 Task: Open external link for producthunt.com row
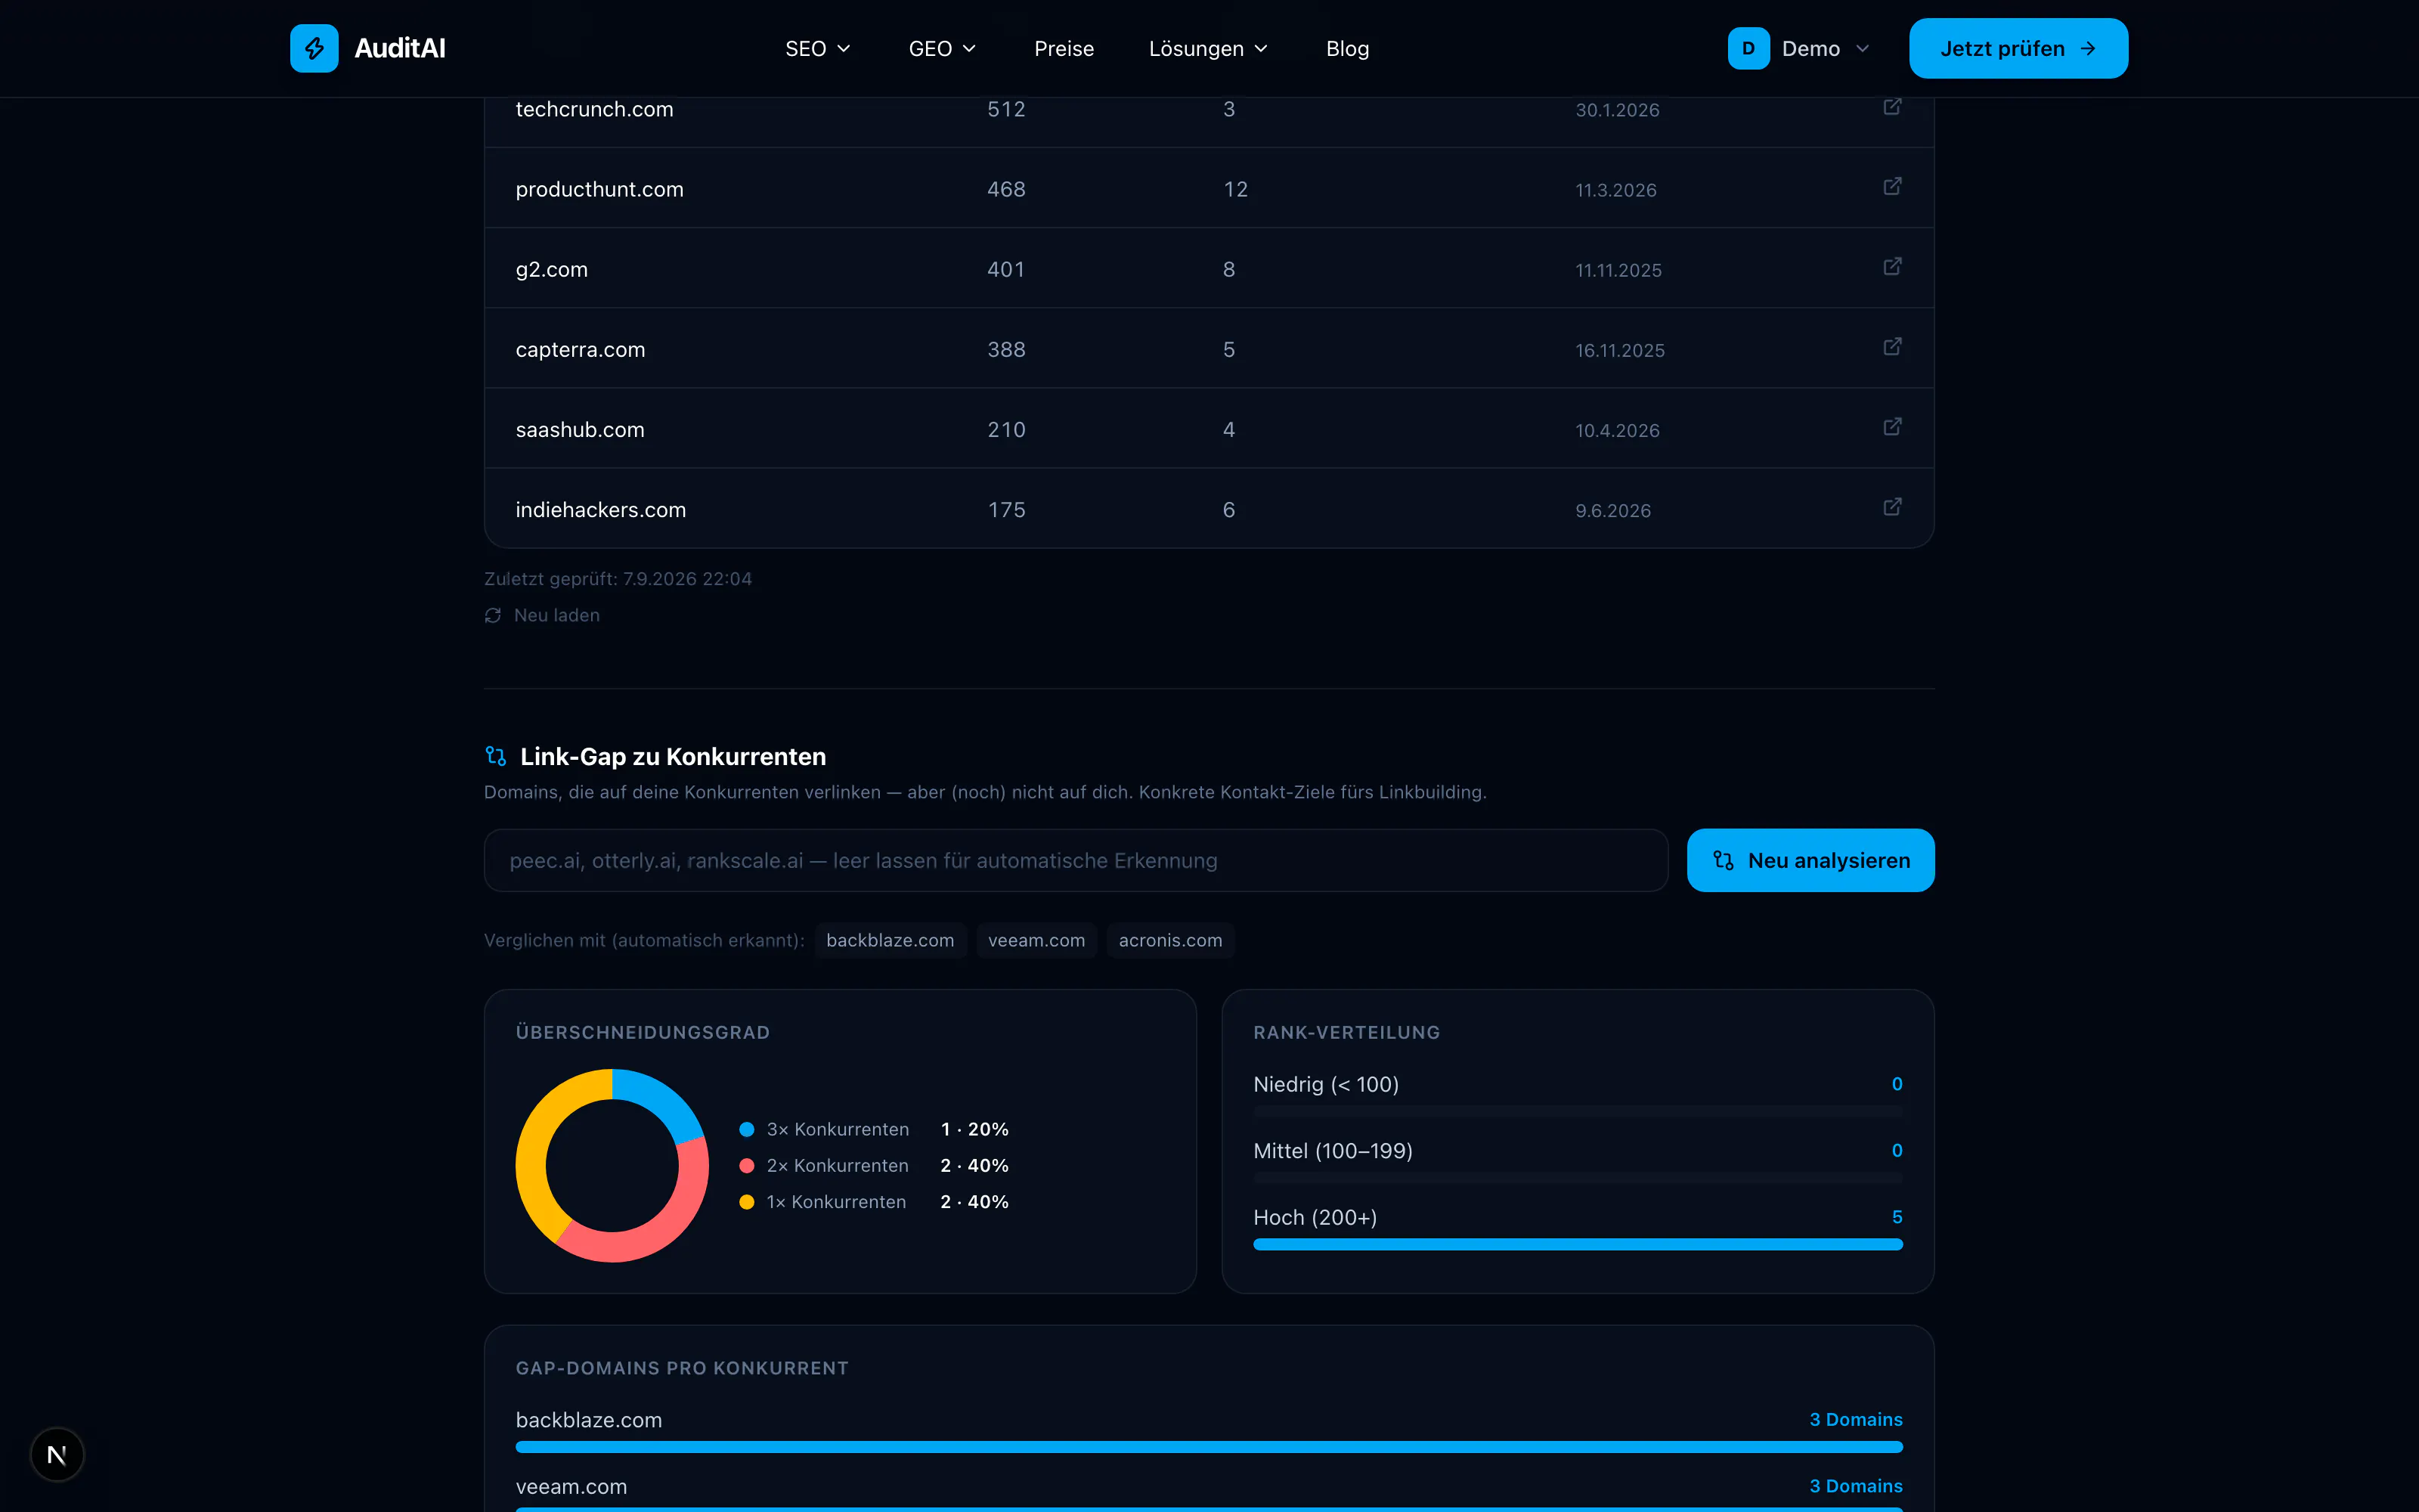(x=1892, y=187)
